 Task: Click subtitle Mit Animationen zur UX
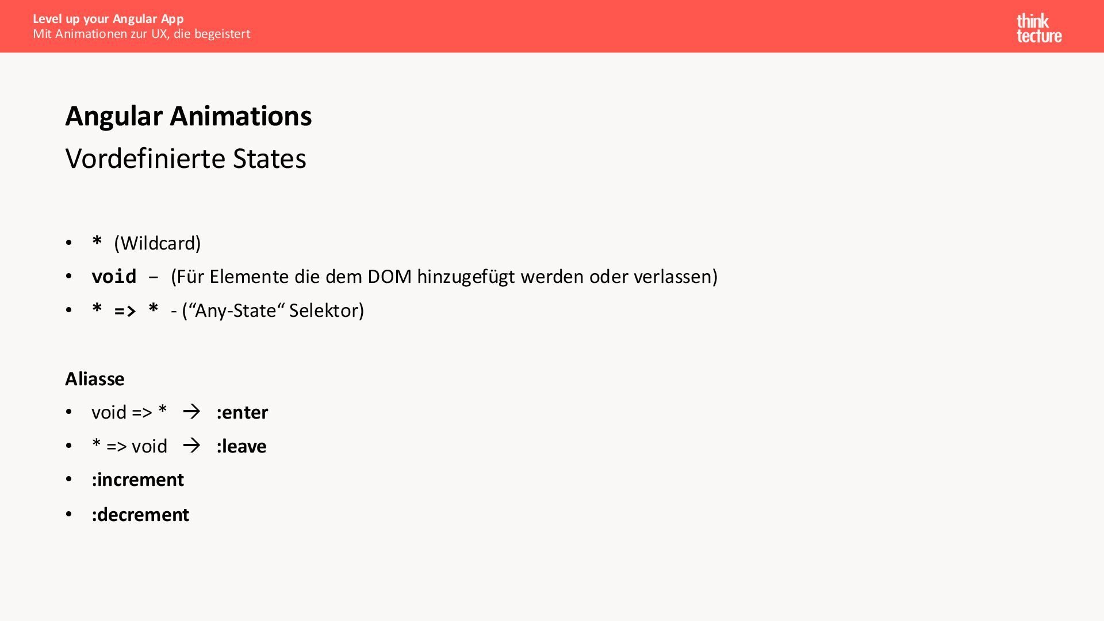pyautogui.click(x=141, y=34)
